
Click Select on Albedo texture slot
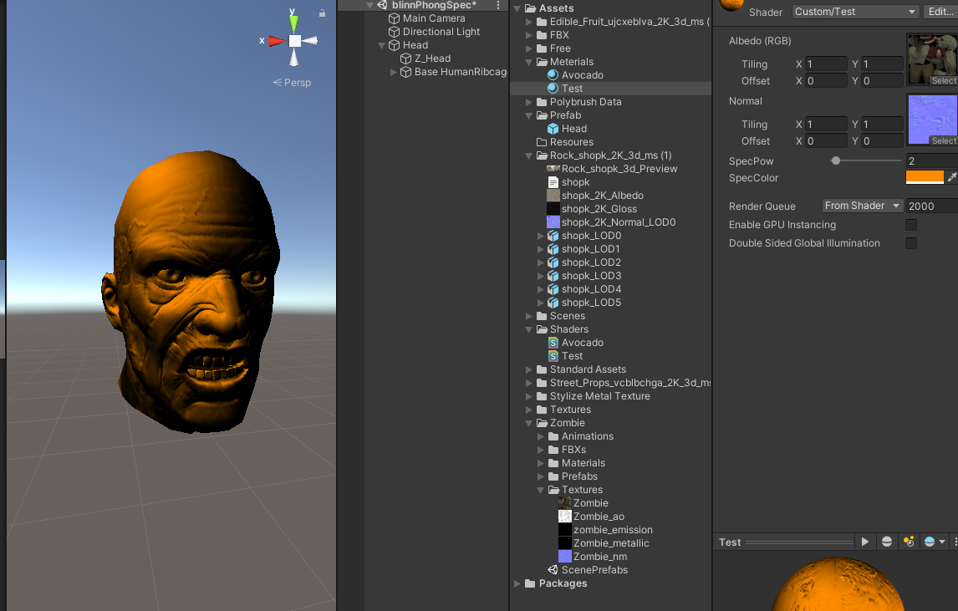coord(943,80)
